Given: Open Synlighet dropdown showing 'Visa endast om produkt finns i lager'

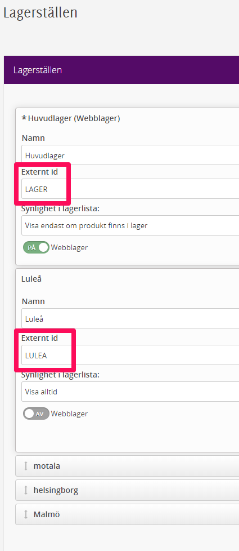Looking at the screenshot, I should click(x=130, y=225).
